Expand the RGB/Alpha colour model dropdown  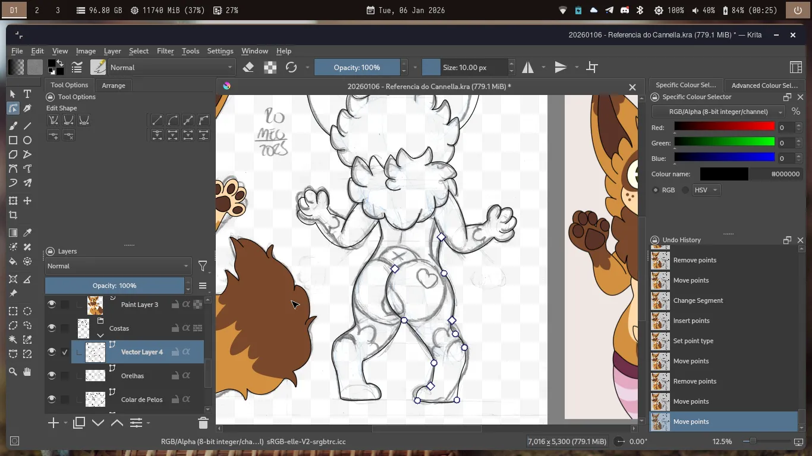point(718,112)
